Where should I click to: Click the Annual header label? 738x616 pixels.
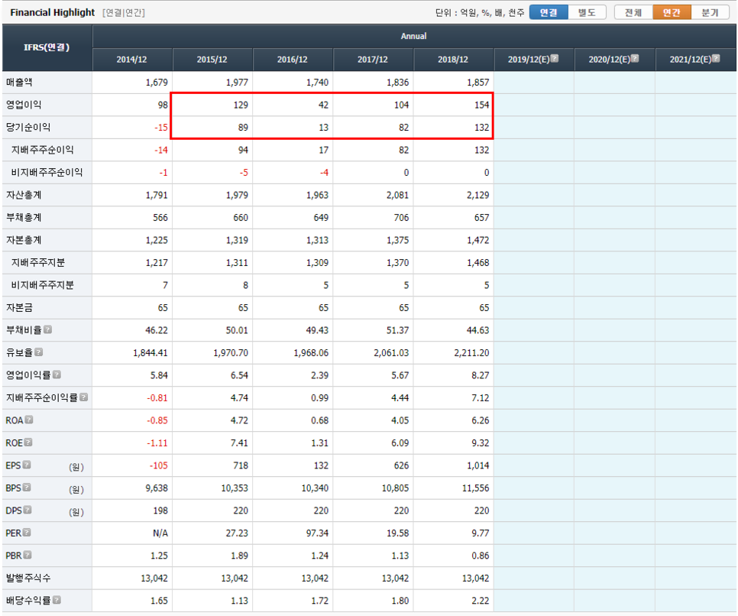(414, 36)
